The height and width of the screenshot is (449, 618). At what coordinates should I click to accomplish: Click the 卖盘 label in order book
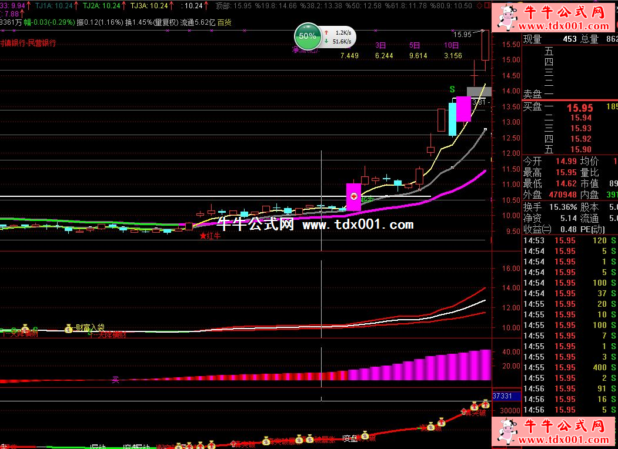pyautogui.click(x=532, y=93)
